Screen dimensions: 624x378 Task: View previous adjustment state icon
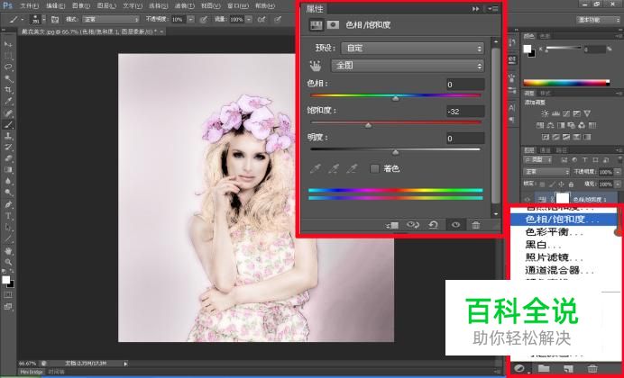[x=413, y=225]
